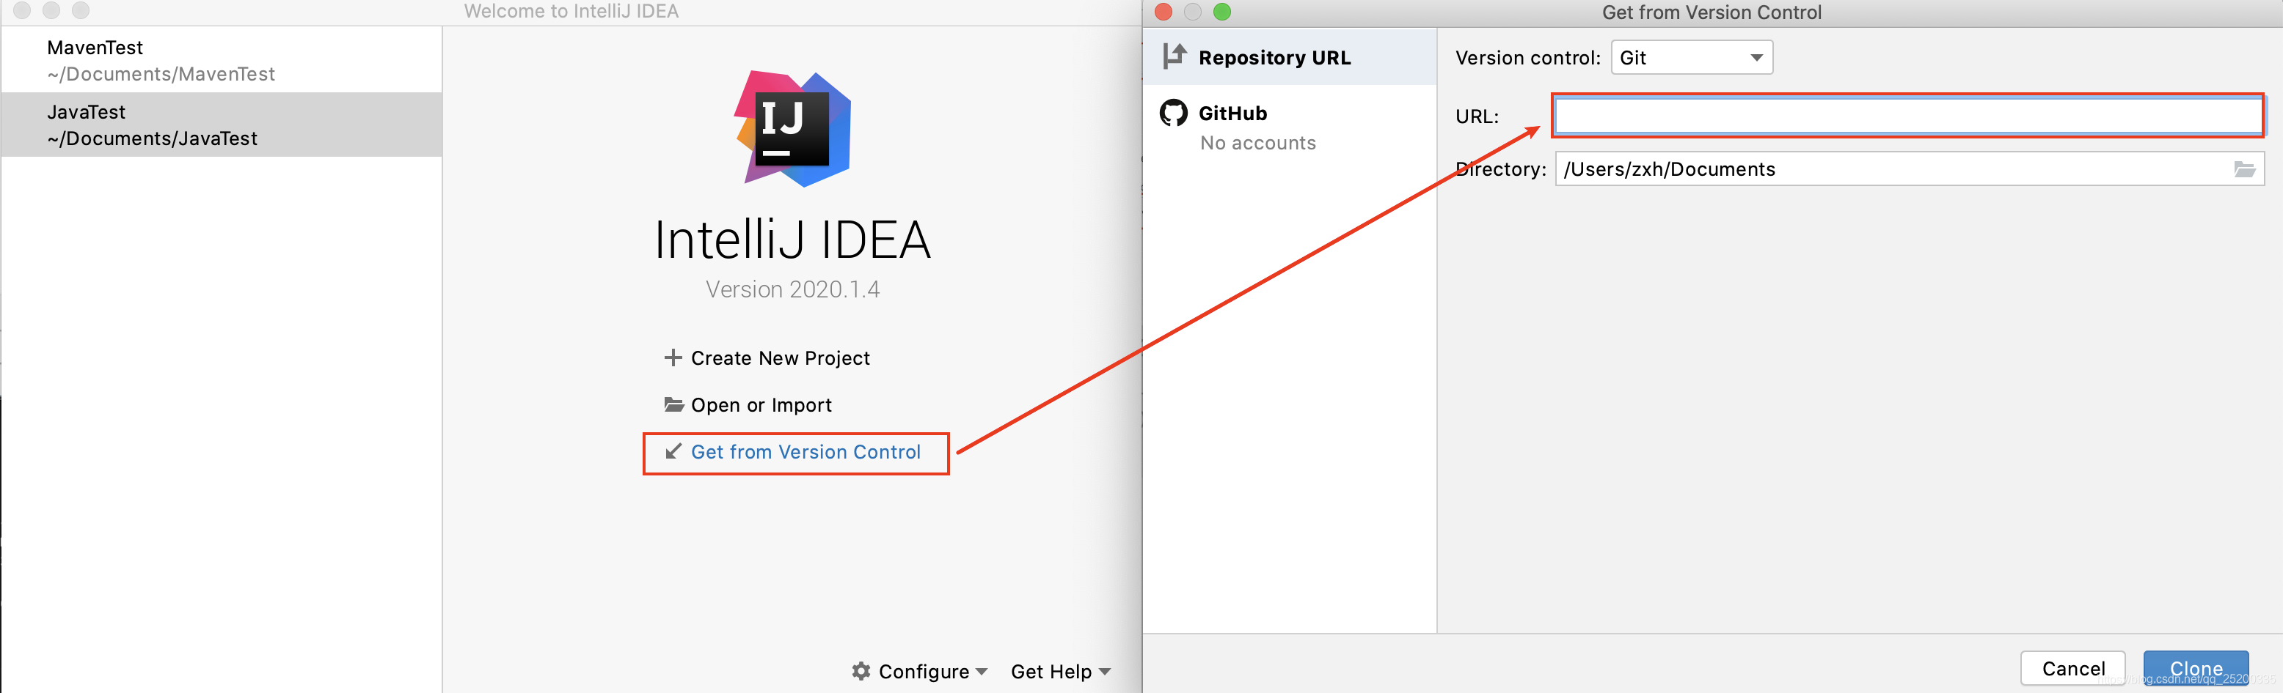Click the IntelliJ IDEA logo
Viewport: 2283px width, 693px height.
point(792,128)
